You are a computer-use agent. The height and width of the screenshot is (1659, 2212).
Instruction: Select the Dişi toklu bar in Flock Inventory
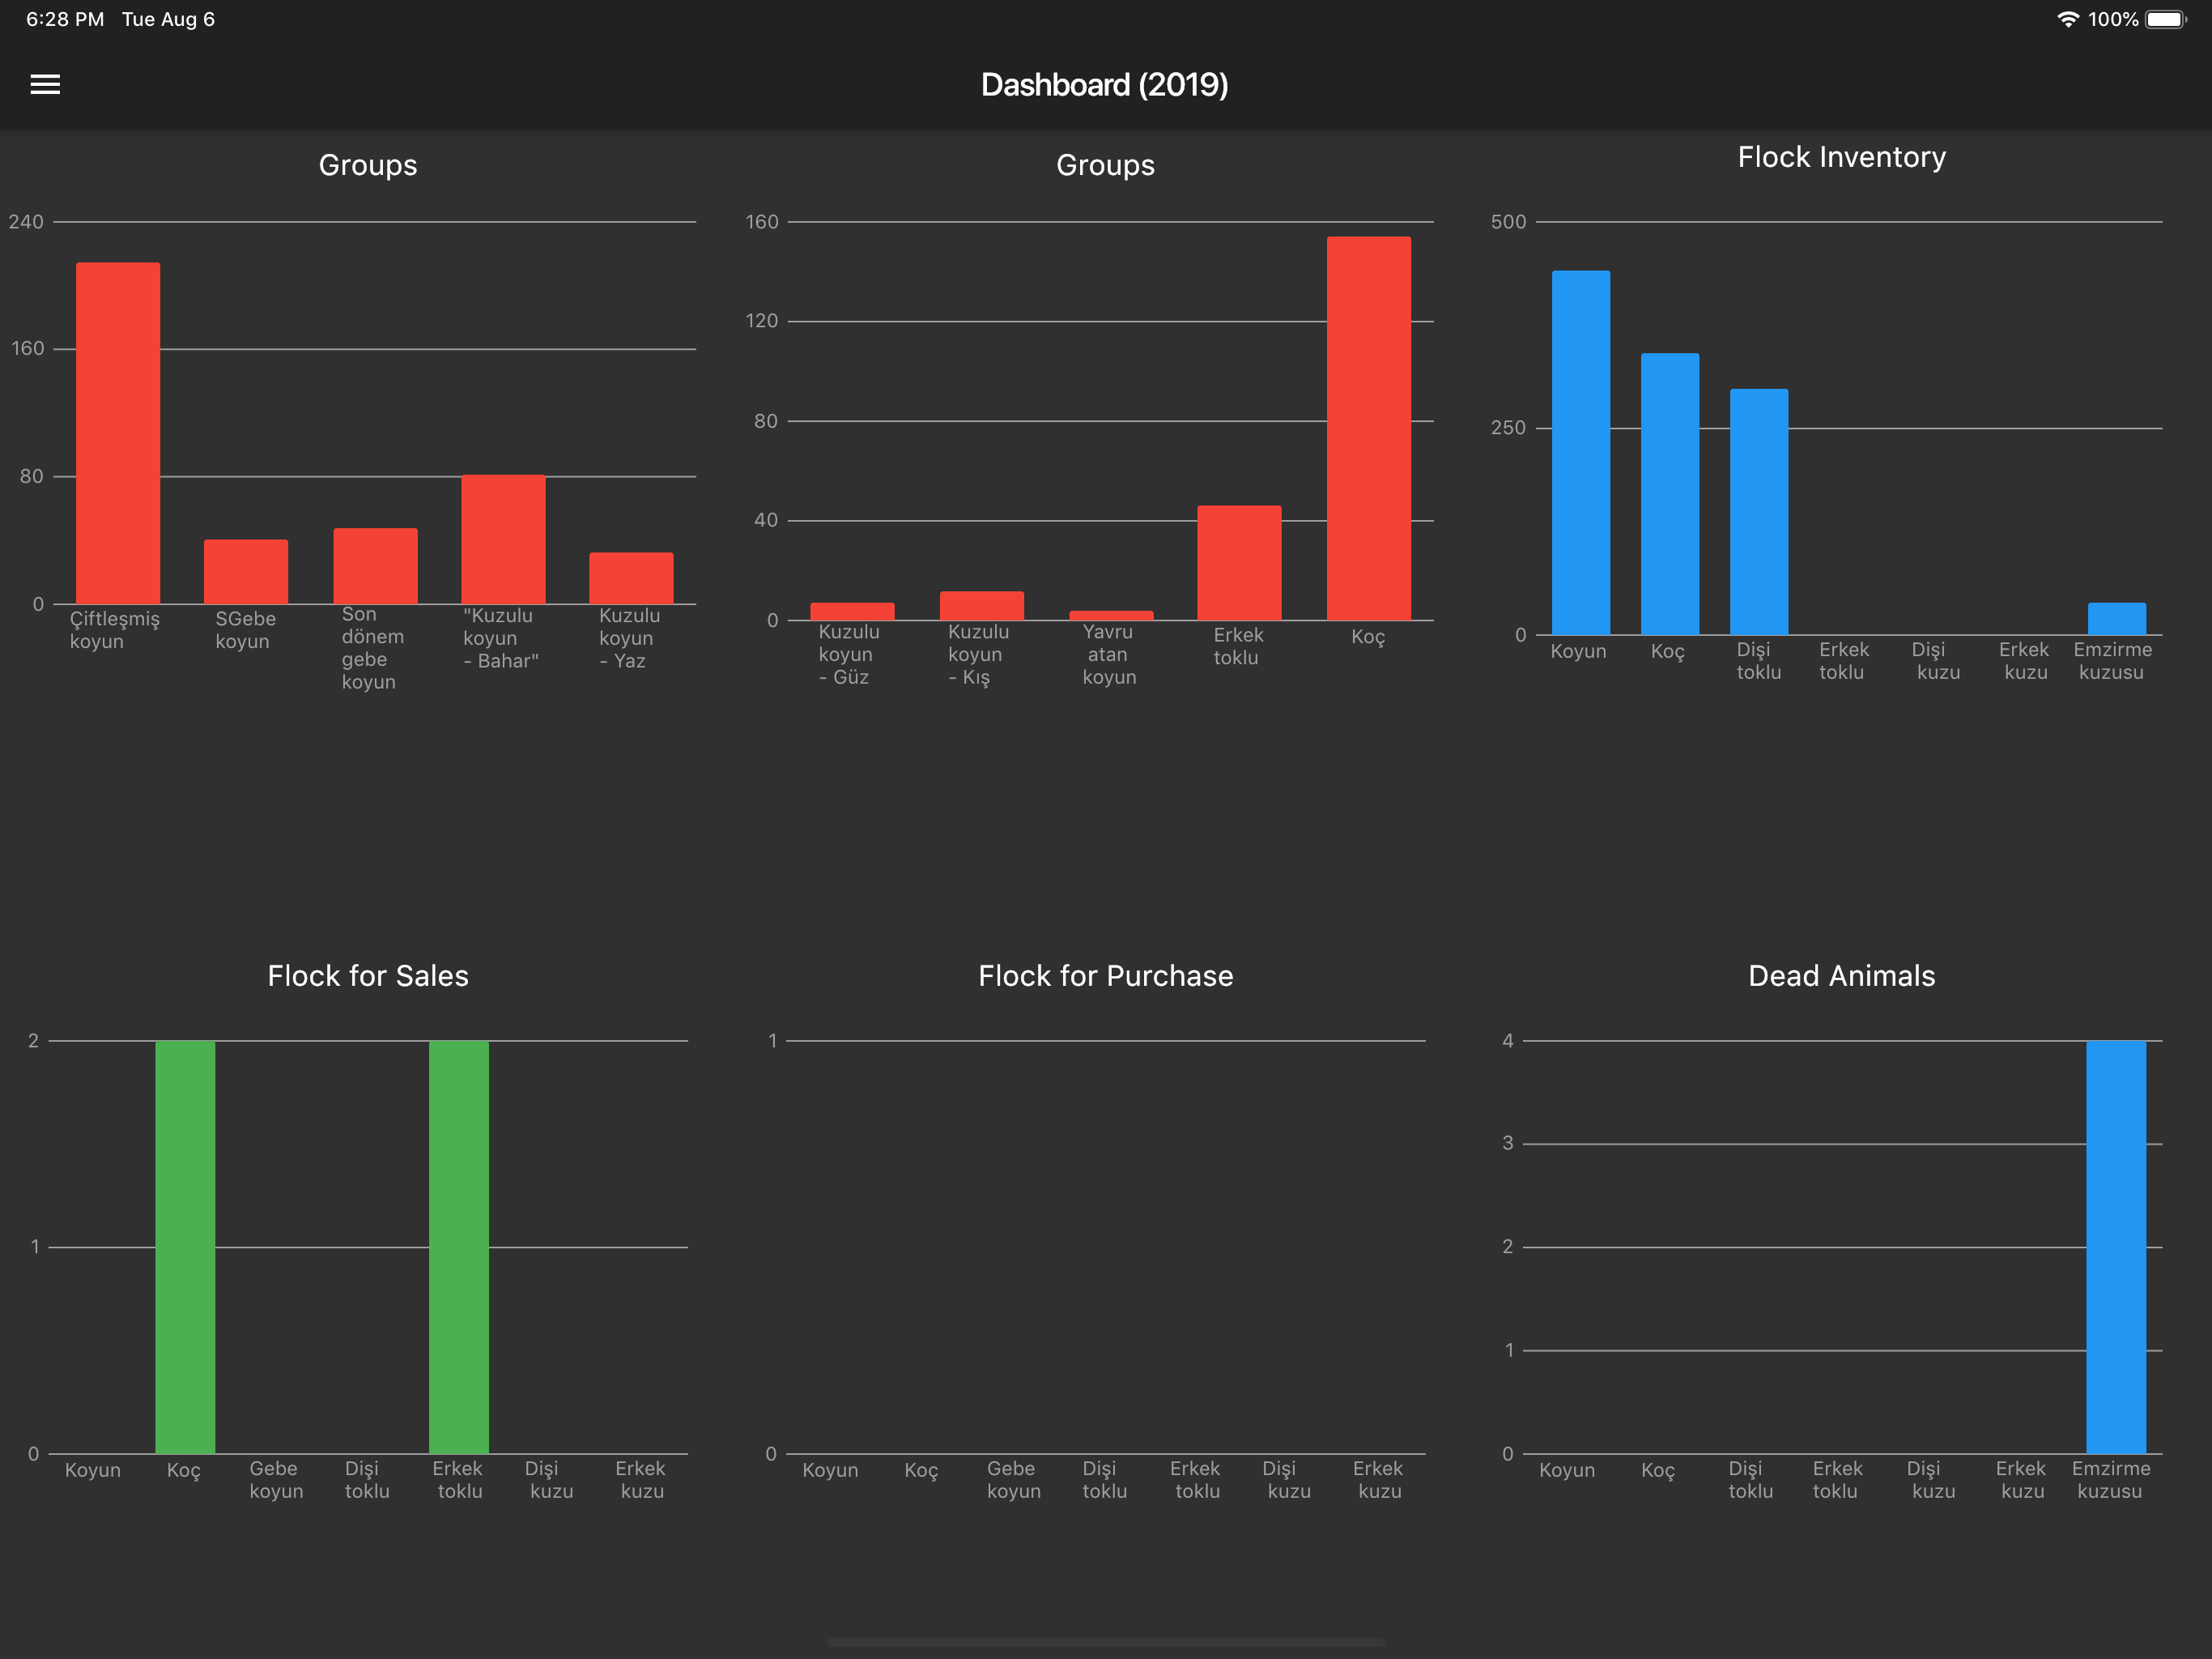(x=1759, y=512)
